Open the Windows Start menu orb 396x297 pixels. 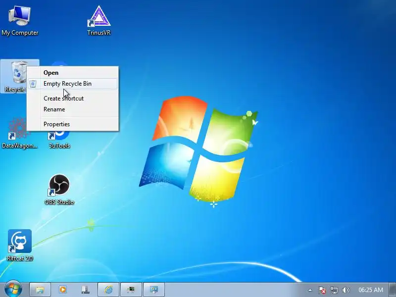pos(13,289)
